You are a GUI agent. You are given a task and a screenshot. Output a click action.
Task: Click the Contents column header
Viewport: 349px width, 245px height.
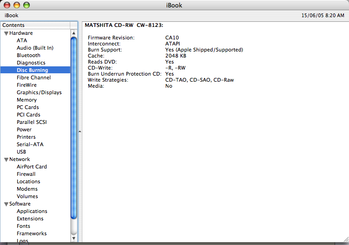[35, 25]
